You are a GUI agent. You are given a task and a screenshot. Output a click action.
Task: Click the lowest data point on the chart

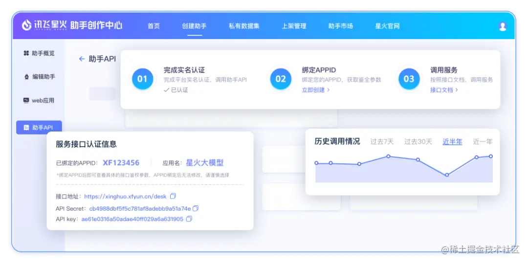[x=447, y=175]
